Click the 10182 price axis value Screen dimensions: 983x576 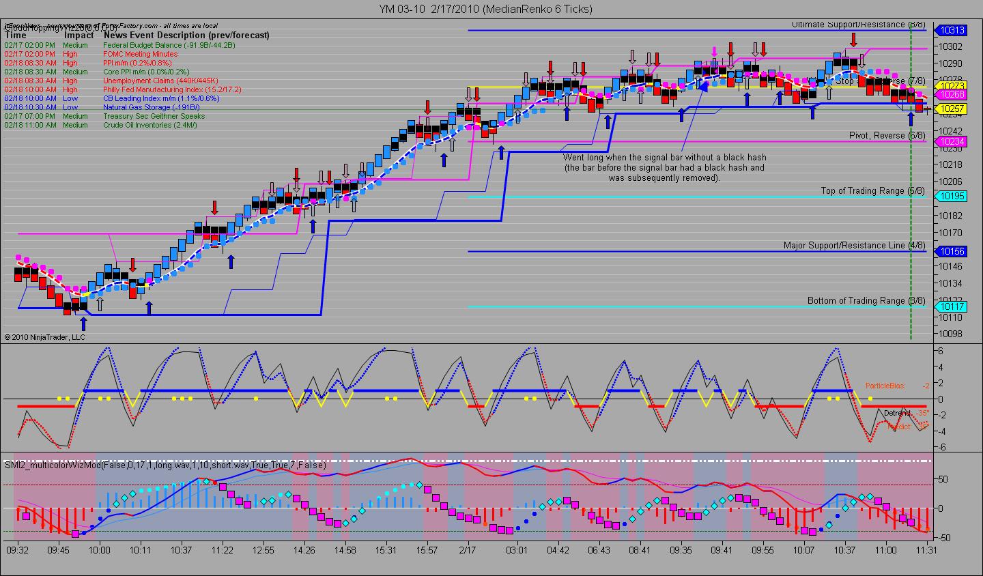click(x=951, y=216)
